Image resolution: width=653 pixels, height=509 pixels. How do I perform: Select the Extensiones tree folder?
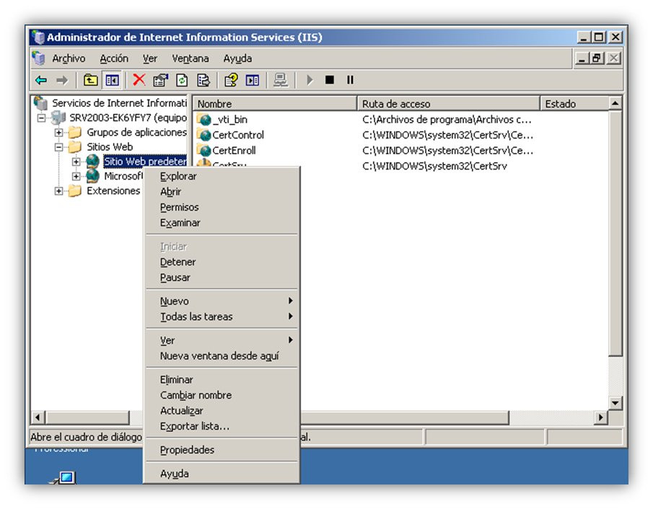(113, 191)
